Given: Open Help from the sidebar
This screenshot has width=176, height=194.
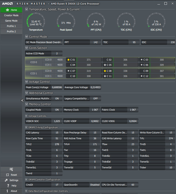Looking at the screenshot, I should click(x=11, y=186).
